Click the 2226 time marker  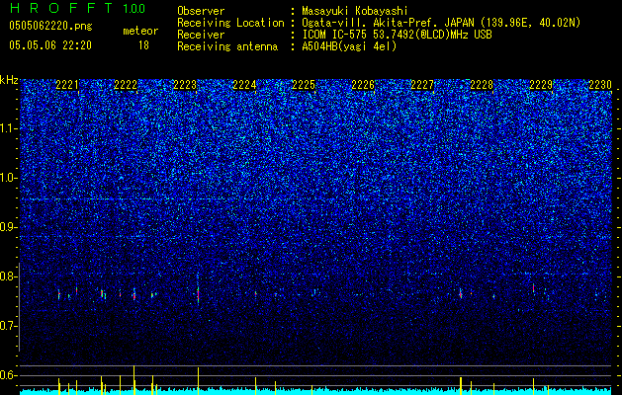(363, 85)
